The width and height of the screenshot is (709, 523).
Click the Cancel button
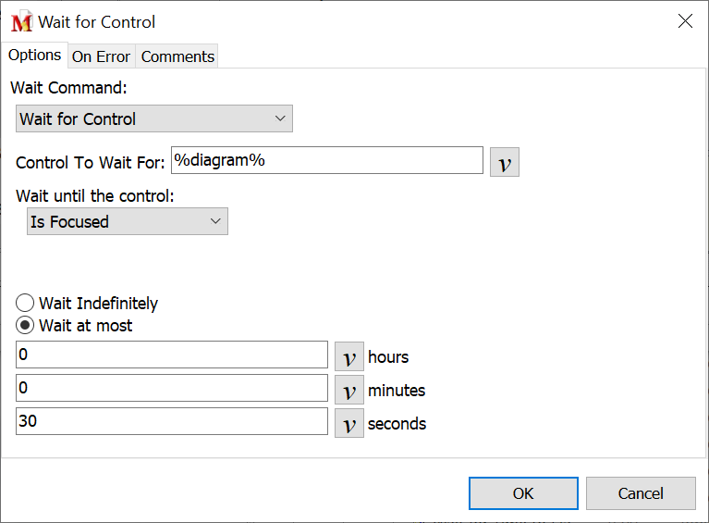coord(640,493)
